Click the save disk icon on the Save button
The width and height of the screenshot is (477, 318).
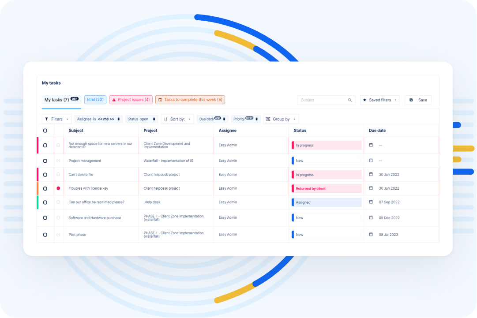click(x=411, y=100)
